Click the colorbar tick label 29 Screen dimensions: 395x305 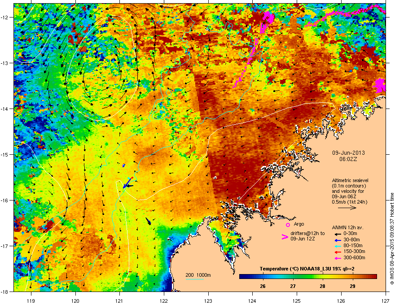click(x=352, y=286)
